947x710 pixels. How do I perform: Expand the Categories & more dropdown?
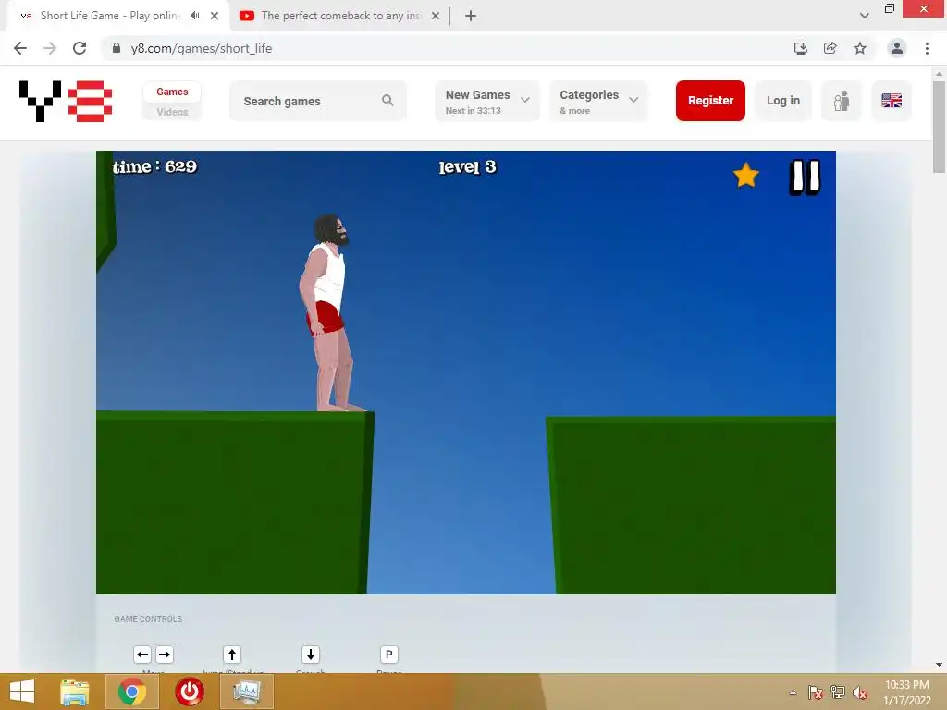tap(598, 101)
